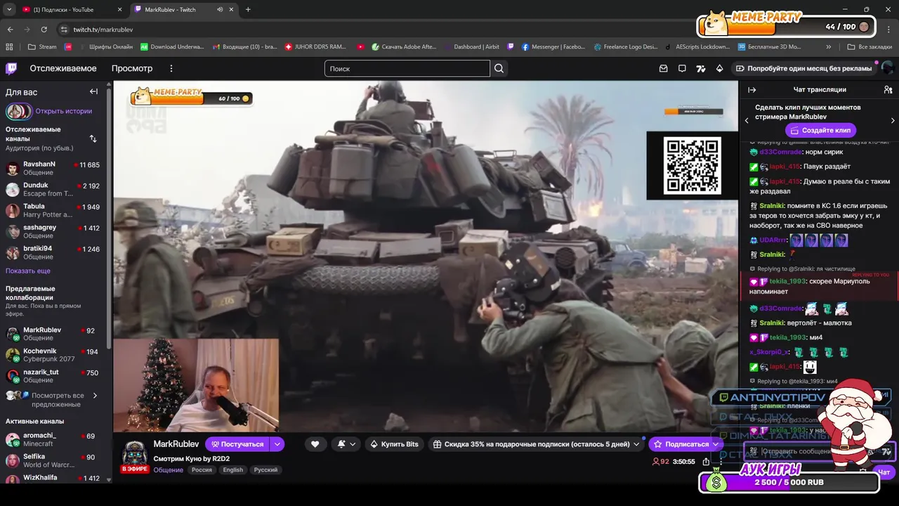Reload the page using browser refresh icon

pos(44,30)
